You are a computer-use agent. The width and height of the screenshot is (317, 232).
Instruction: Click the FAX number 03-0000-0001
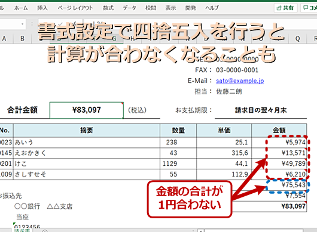(237, 70)
